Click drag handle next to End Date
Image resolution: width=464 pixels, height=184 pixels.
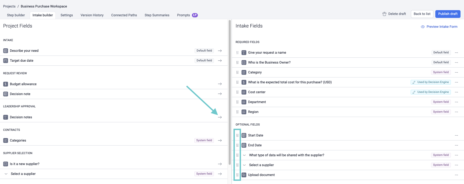[237, 145]
